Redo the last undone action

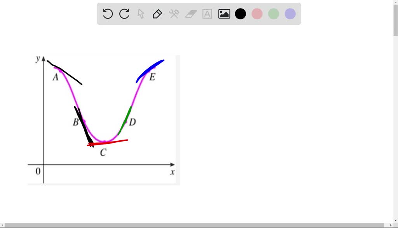[x=124, y=14]
